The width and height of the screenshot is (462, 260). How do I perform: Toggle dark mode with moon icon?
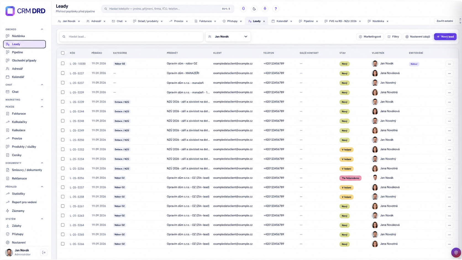tap(254, 9)
